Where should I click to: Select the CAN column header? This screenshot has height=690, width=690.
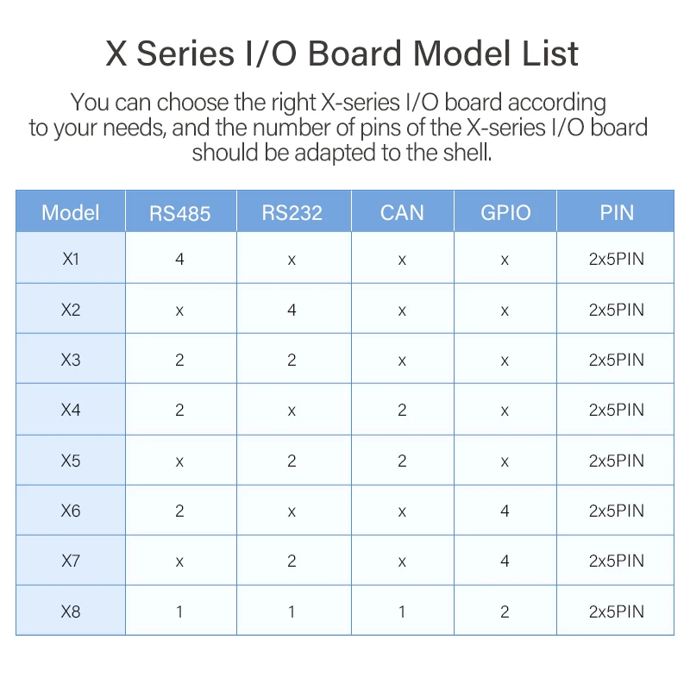[402, 213]
